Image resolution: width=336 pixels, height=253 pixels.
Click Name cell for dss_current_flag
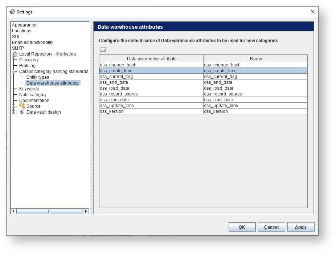[255, 76]
